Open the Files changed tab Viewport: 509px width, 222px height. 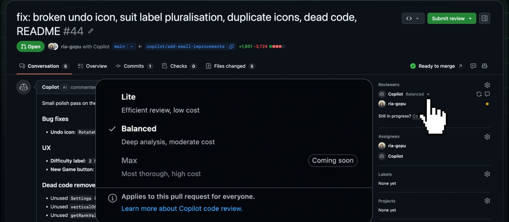(x=230, y=66)
